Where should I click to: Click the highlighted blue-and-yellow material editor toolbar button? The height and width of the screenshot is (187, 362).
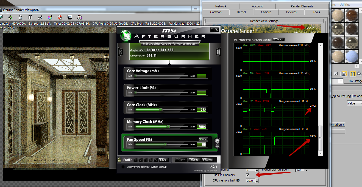tap(353, 73)
